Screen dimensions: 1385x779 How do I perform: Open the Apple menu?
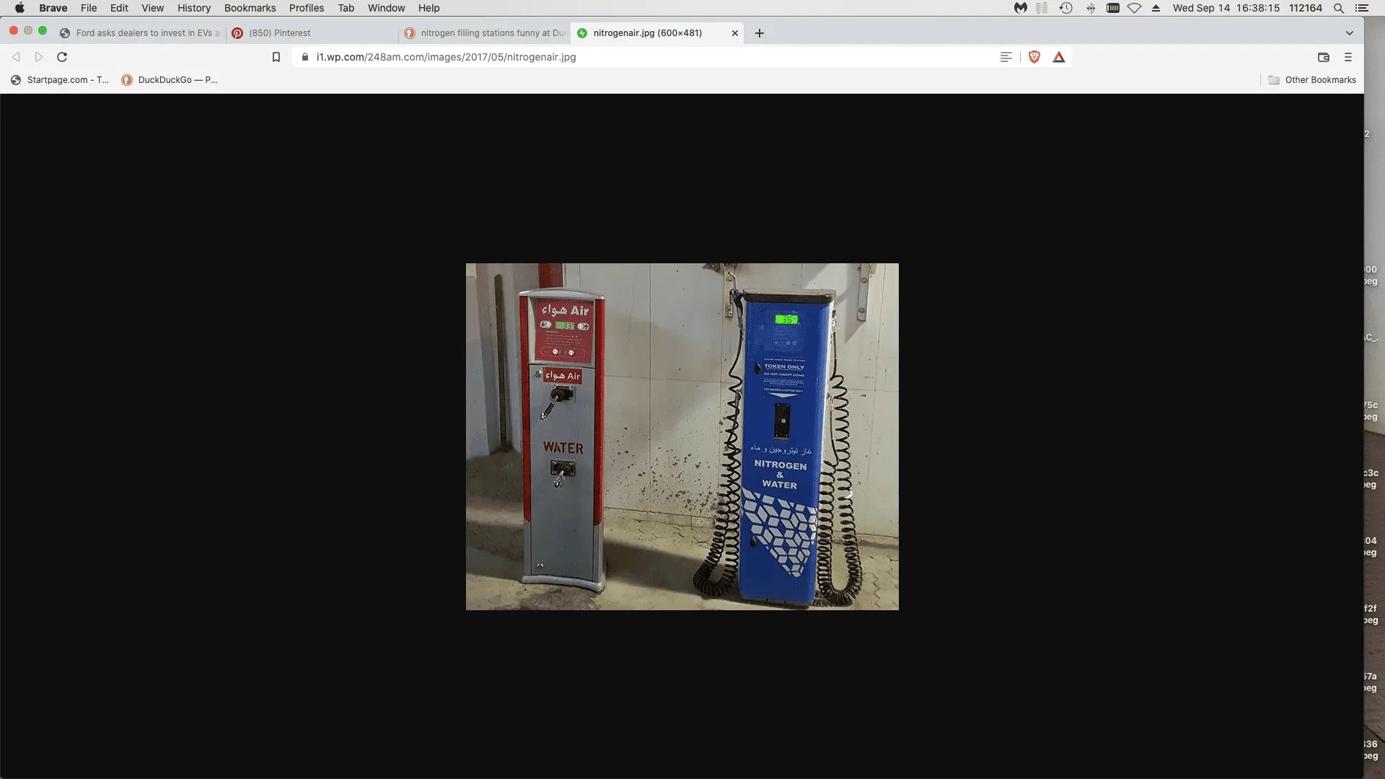coord(19,8)
